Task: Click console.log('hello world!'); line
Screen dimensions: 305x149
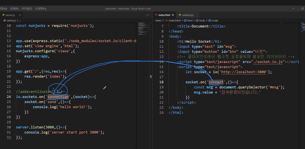Action: point(62,107)
